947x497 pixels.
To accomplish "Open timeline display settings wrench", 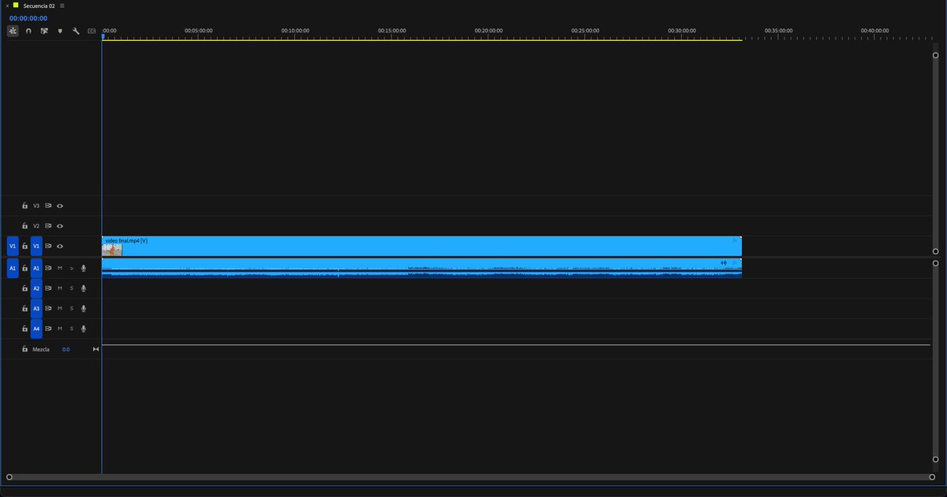I will pyautogui.click(x=76, y=31).
